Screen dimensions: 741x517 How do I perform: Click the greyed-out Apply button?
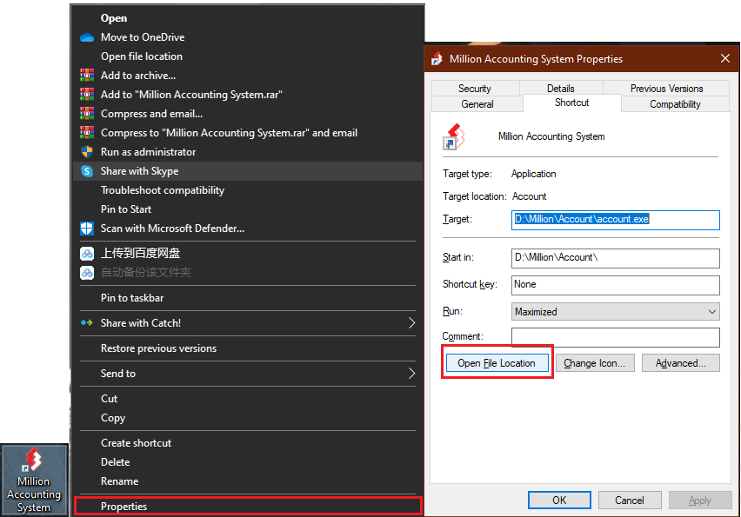(x=700, y=500)
